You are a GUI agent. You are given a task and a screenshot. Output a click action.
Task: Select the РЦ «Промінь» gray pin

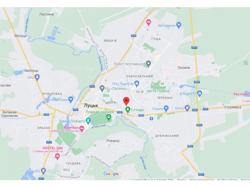point(102,89)
